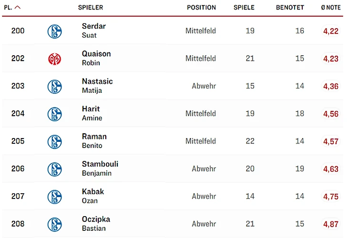Sort table by Ø Note column

331,8
